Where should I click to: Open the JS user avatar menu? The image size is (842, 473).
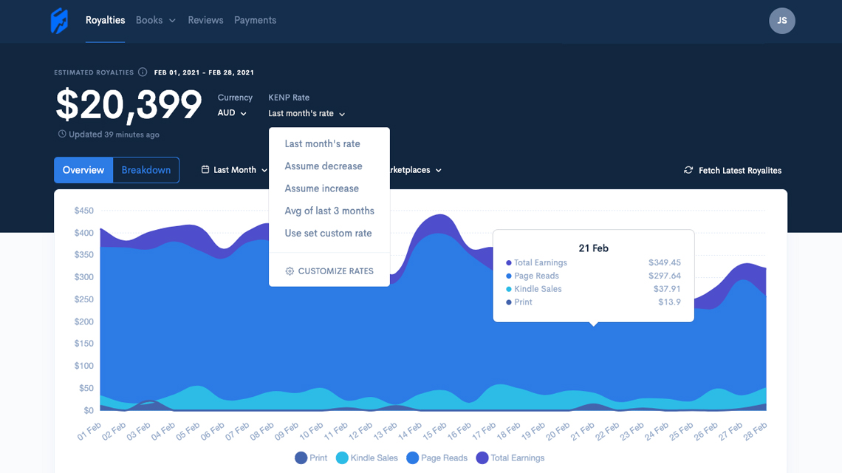point(782,21)
